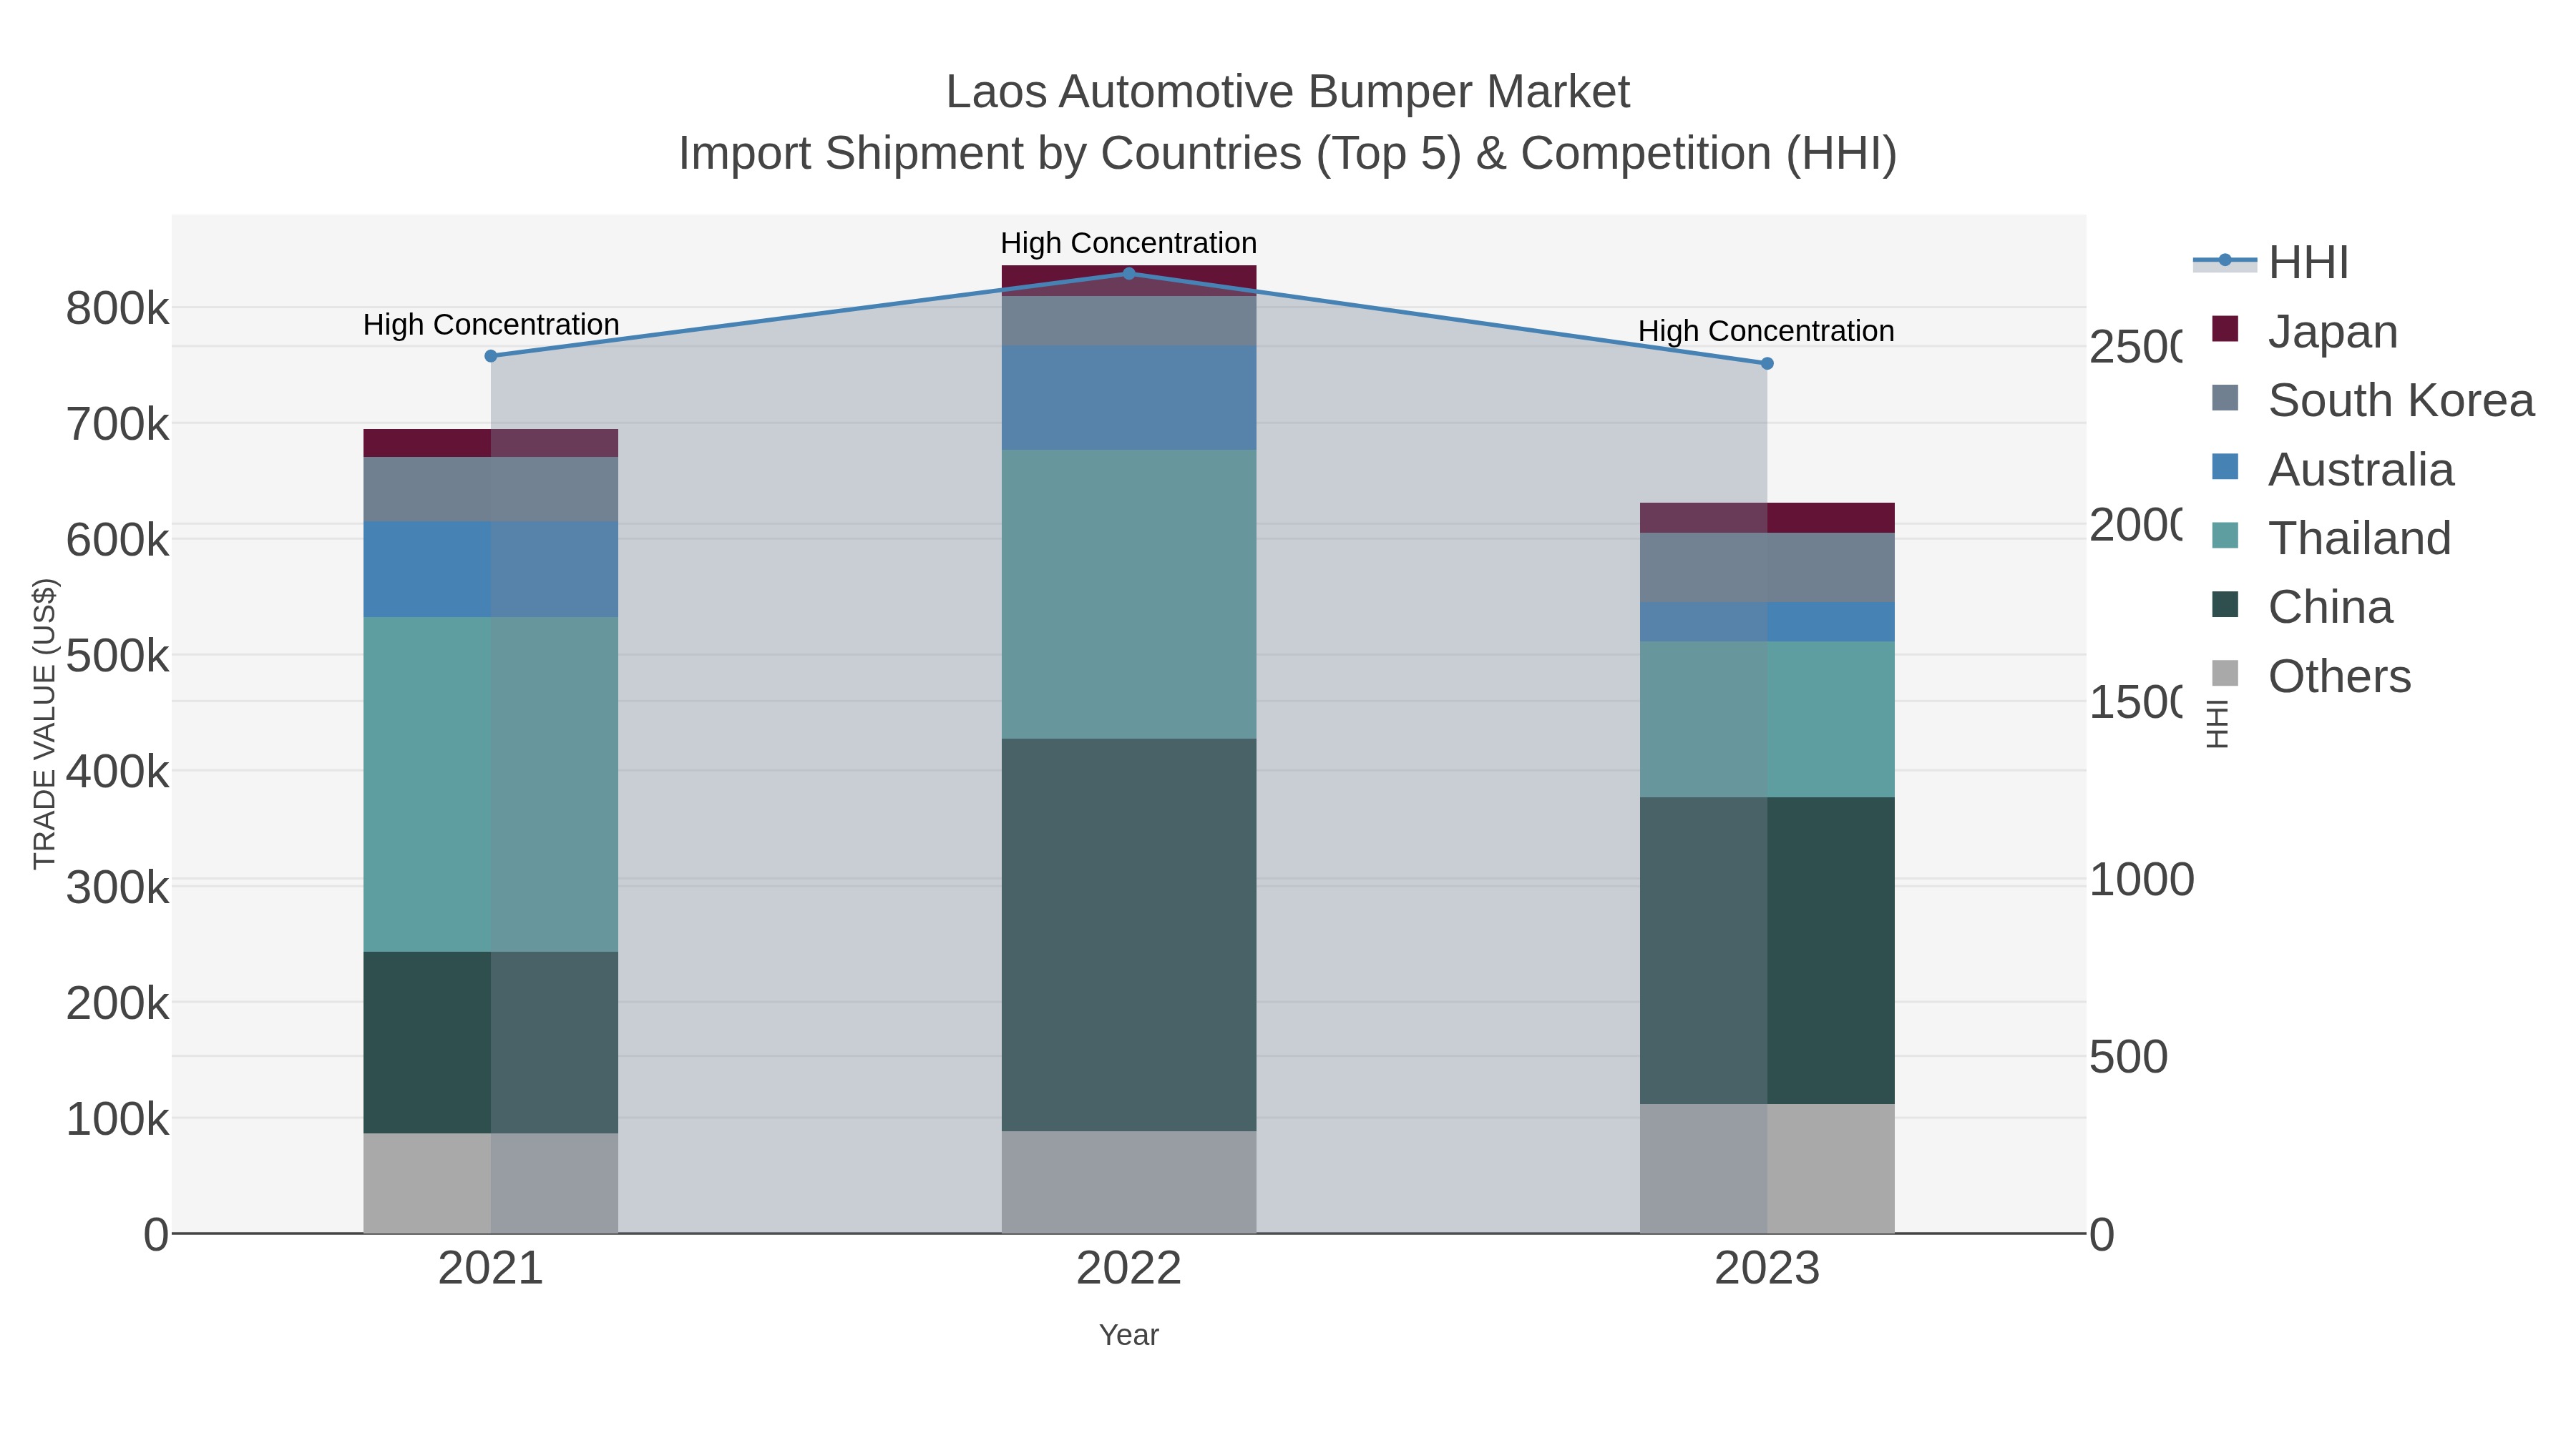The width and height of the screenshot is (2576, 1448).
Task: Click the 2021 x-axis label
Action: [x=491, y=1269]
